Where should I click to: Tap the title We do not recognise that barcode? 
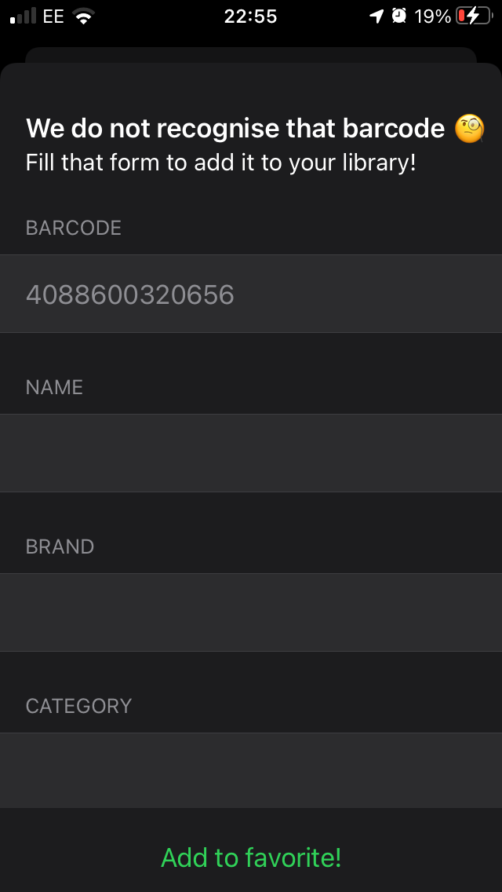coord(235,127)
